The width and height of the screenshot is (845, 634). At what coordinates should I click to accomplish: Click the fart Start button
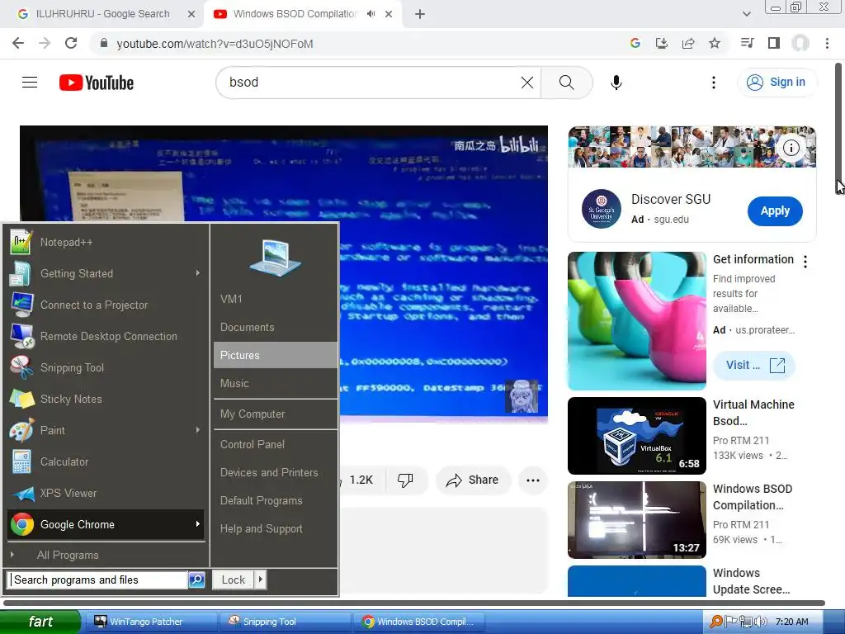coord(40,622)
